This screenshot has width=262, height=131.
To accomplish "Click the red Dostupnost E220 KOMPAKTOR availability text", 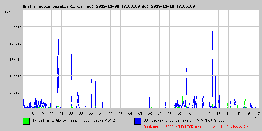I will pyautogui.click(x=196, y=126).
